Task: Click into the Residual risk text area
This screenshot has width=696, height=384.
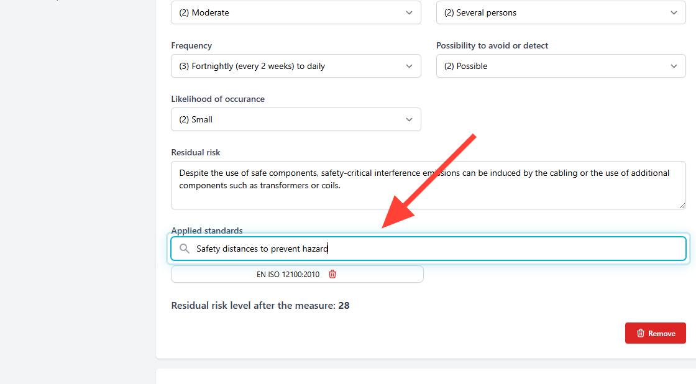Action: [428, 185]
